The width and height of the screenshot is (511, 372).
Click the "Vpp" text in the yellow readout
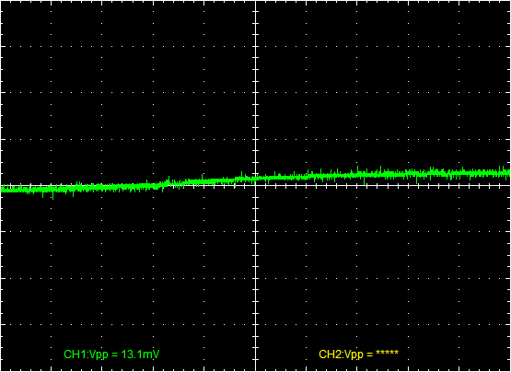[353, 355]
